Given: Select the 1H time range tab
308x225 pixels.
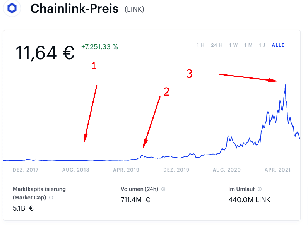Looking at the screenshot, I should (200, 45).
